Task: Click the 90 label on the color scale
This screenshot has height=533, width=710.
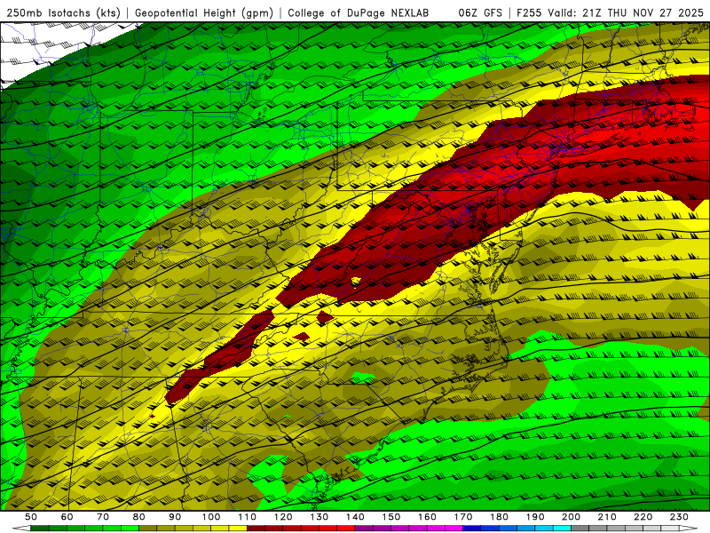Action: tap(175, 517)
